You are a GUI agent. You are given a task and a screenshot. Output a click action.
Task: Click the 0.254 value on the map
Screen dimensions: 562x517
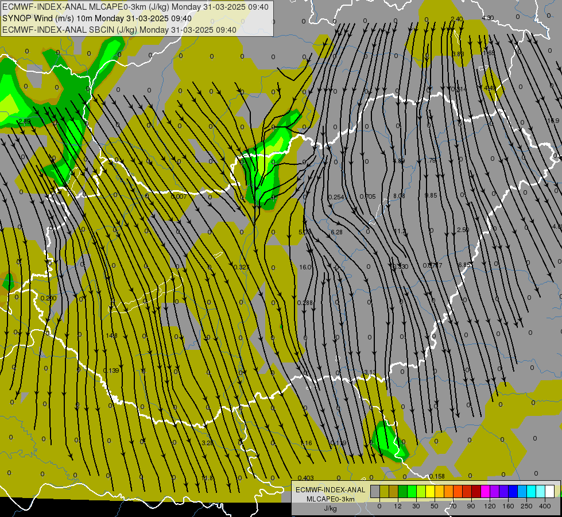[336, 197]
